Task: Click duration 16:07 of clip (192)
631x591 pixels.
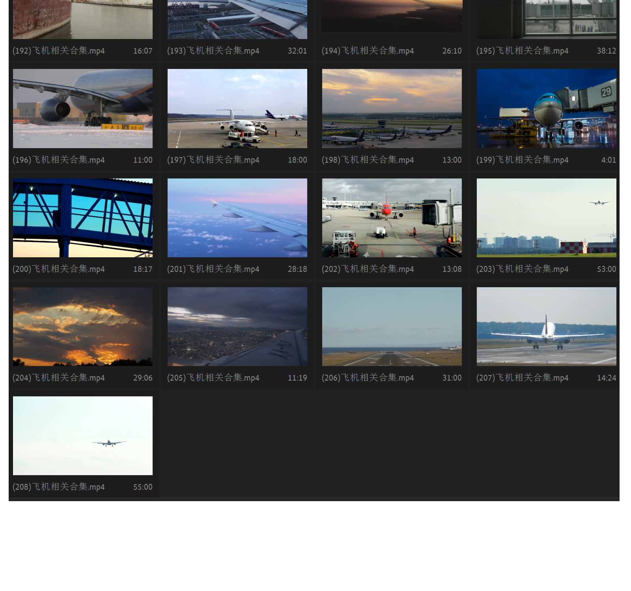Action: tap(143, 51)
